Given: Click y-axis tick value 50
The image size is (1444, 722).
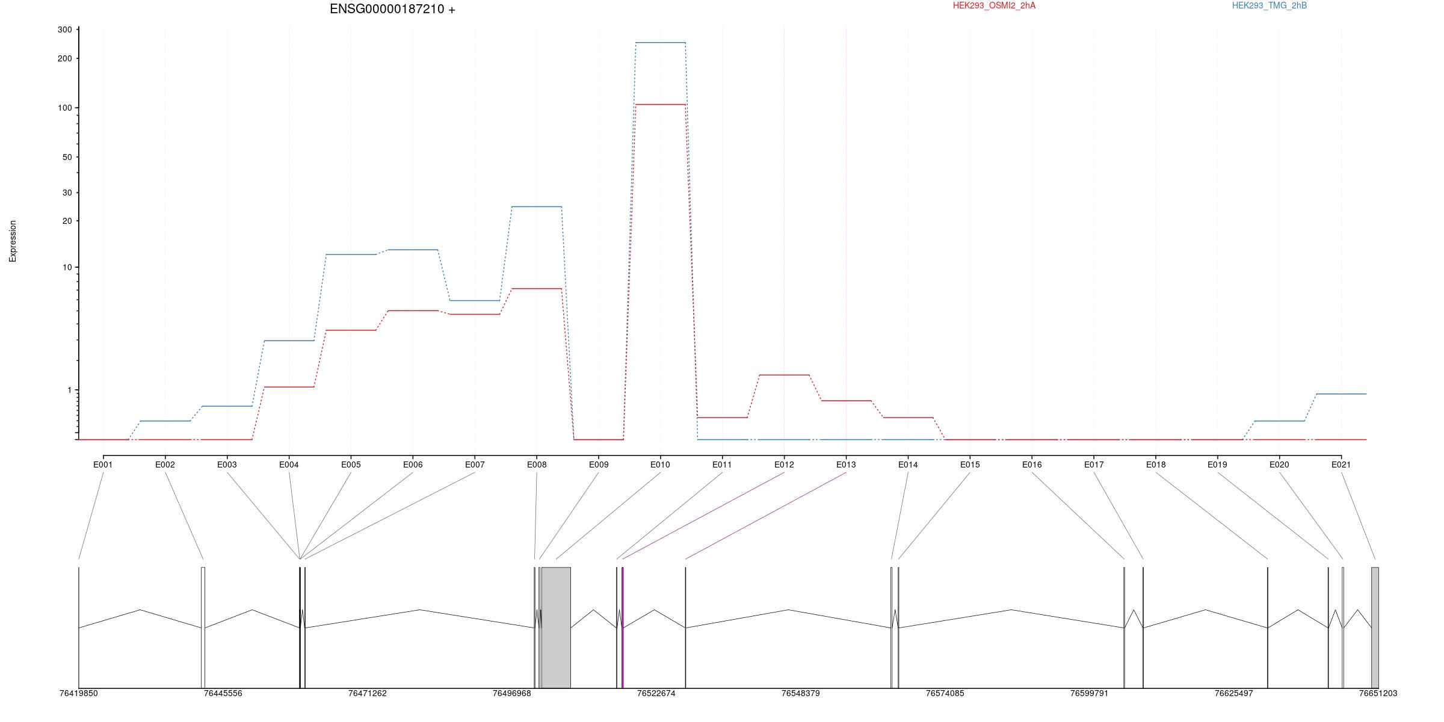Looking at the screenshot, I should [x=67, y=157].
